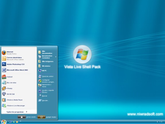Open Windows Live Messenger from the Start menu list
Image resolution: width=165 pixels, height=124 pixels.
tap(19, 106)
